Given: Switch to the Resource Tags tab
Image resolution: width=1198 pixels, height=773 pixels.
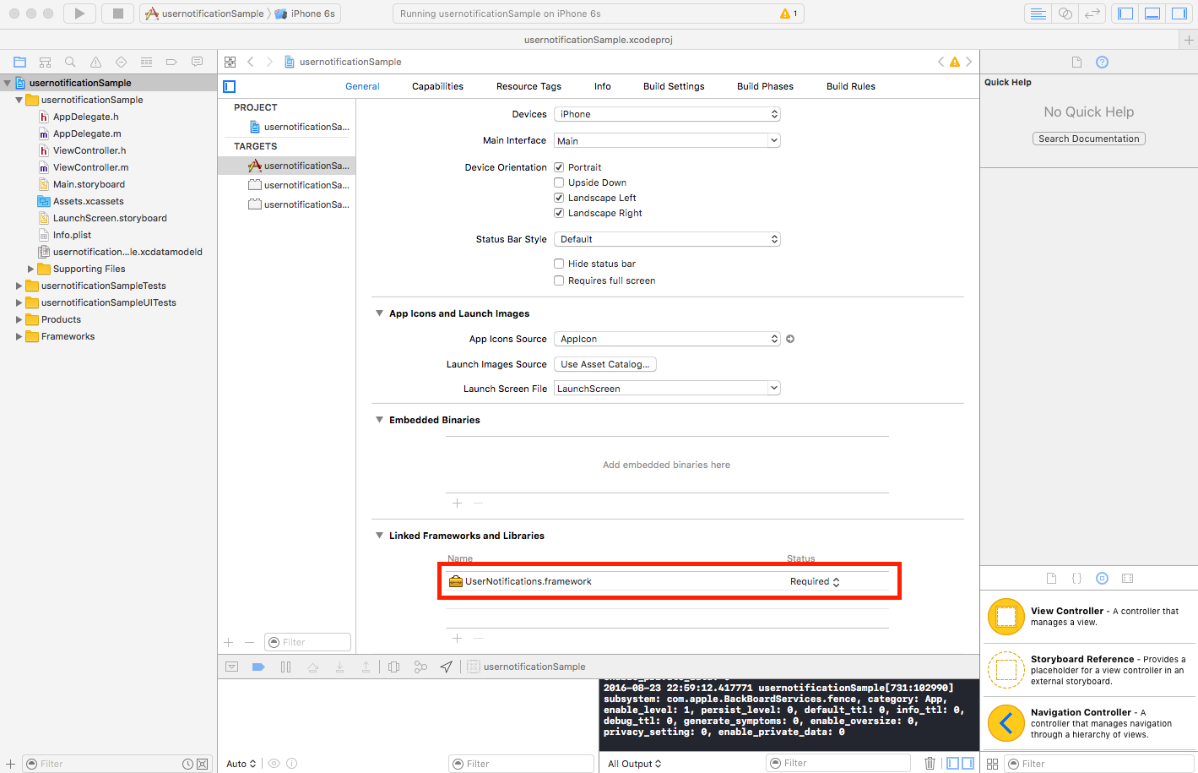Looking at the screenshot, I should [529, 86].
